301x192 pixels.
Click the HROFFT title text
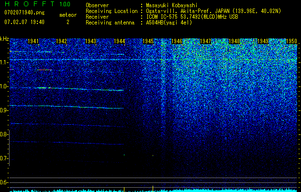(30, 4)
